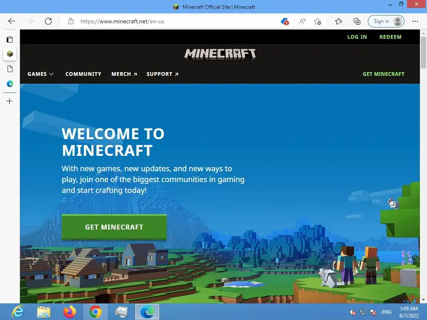The height and width of the screenshot is (320, 427).
Task: Start Read aloud with the A icon
Action: point(302,21)
